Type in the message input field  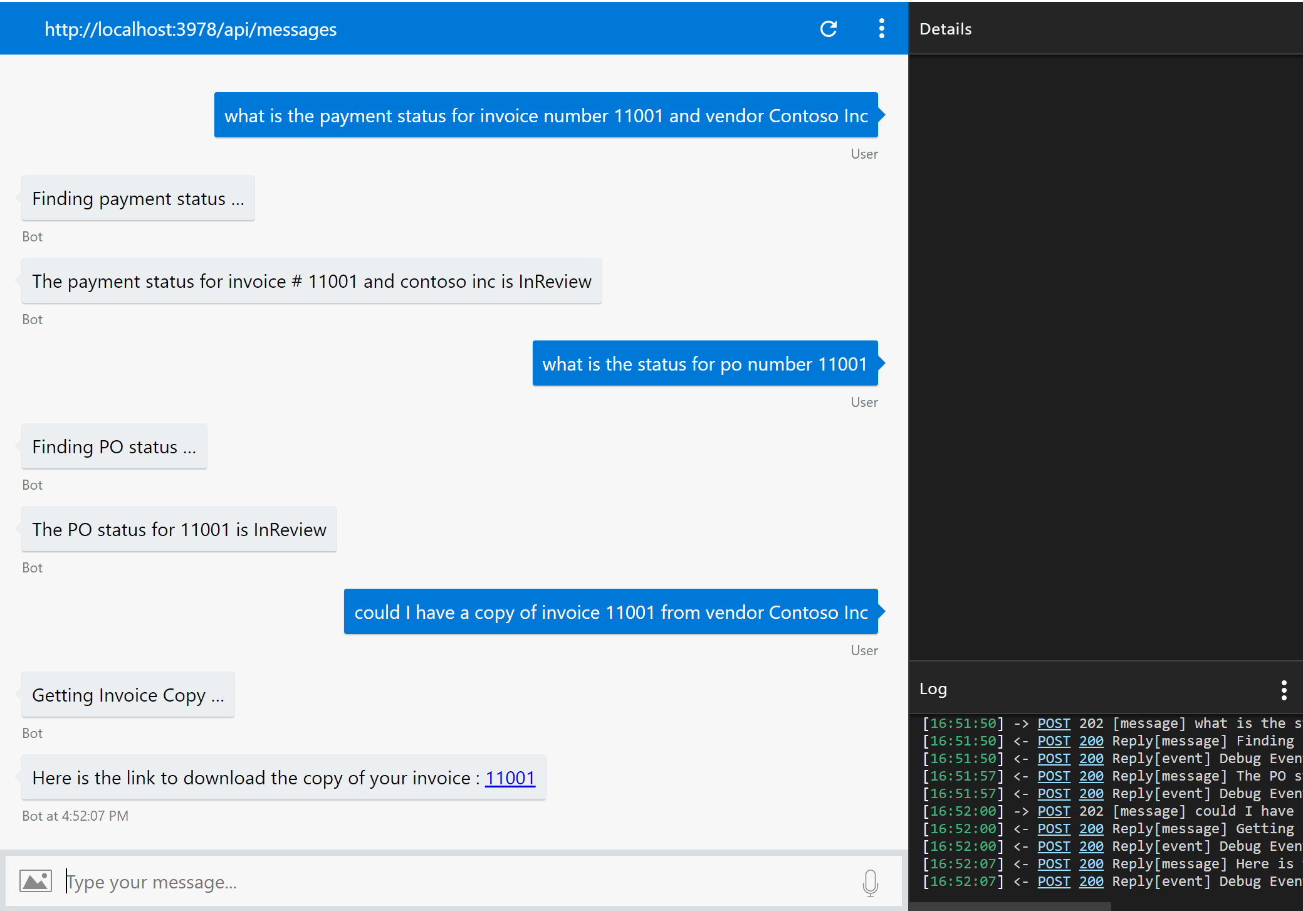[x=439, y=882]
